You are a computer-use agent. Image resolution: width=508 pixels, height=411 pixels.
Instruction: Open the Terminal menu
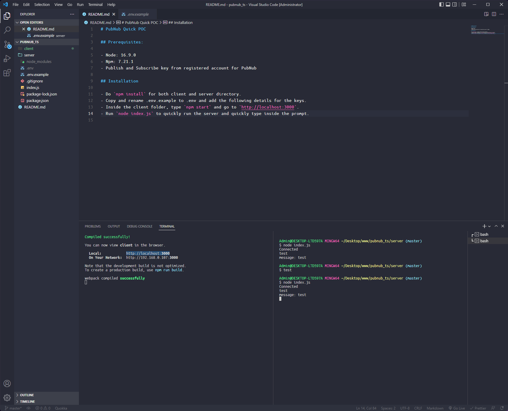(95, 4)
